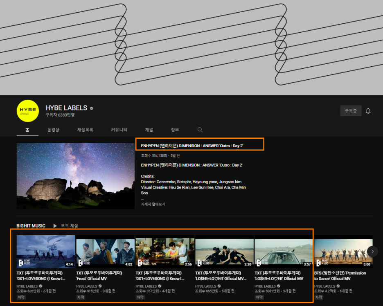Click the verified badge beside the HYBE LABELS title

(x=92, y=108)
